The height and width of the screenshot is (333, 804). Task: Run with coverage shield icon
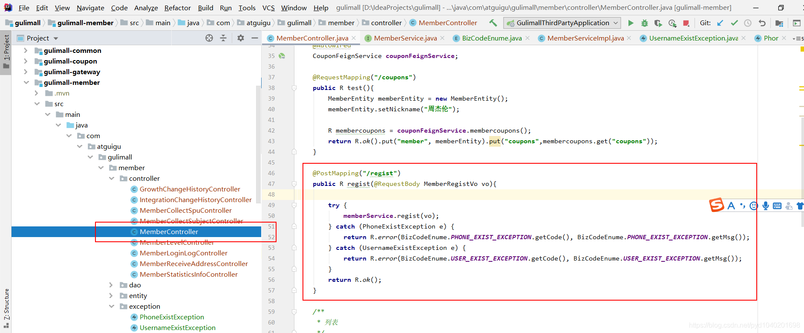point(658,23)
